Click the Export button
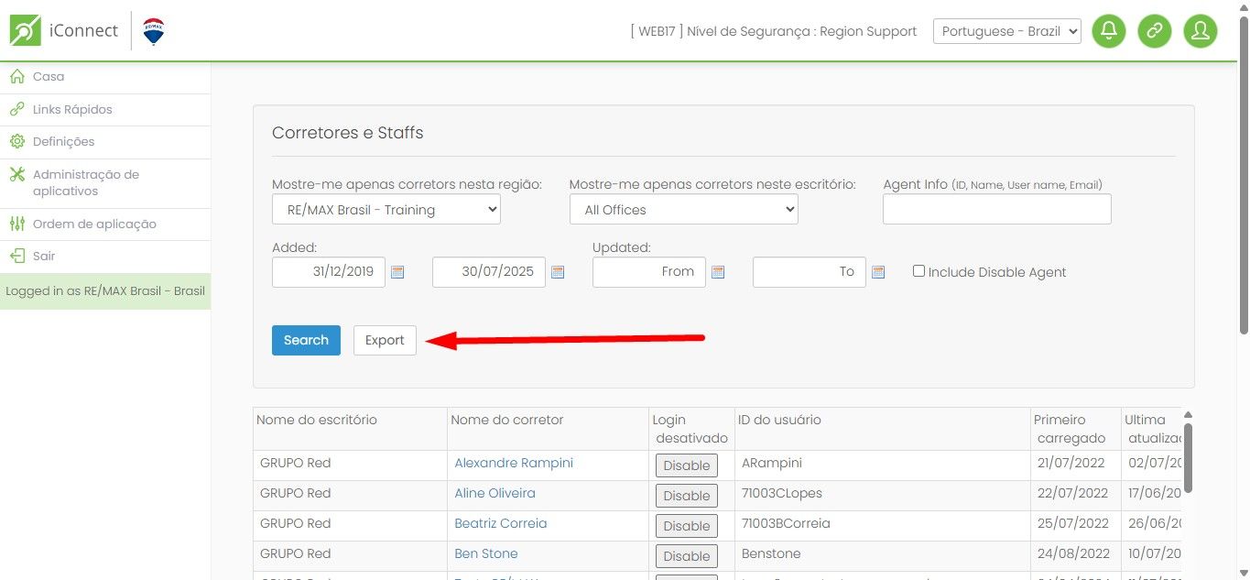Screen dimensions: 1250x580 (385, 340)
